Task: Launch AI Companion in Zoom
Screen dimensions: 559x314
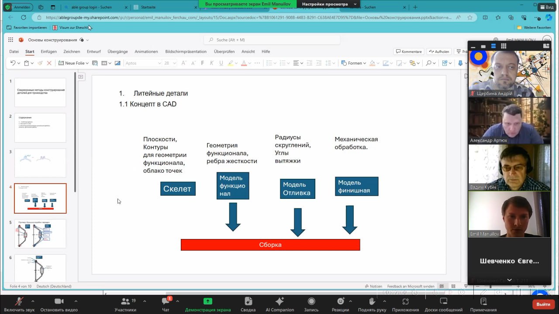Action: coord(279,302)
